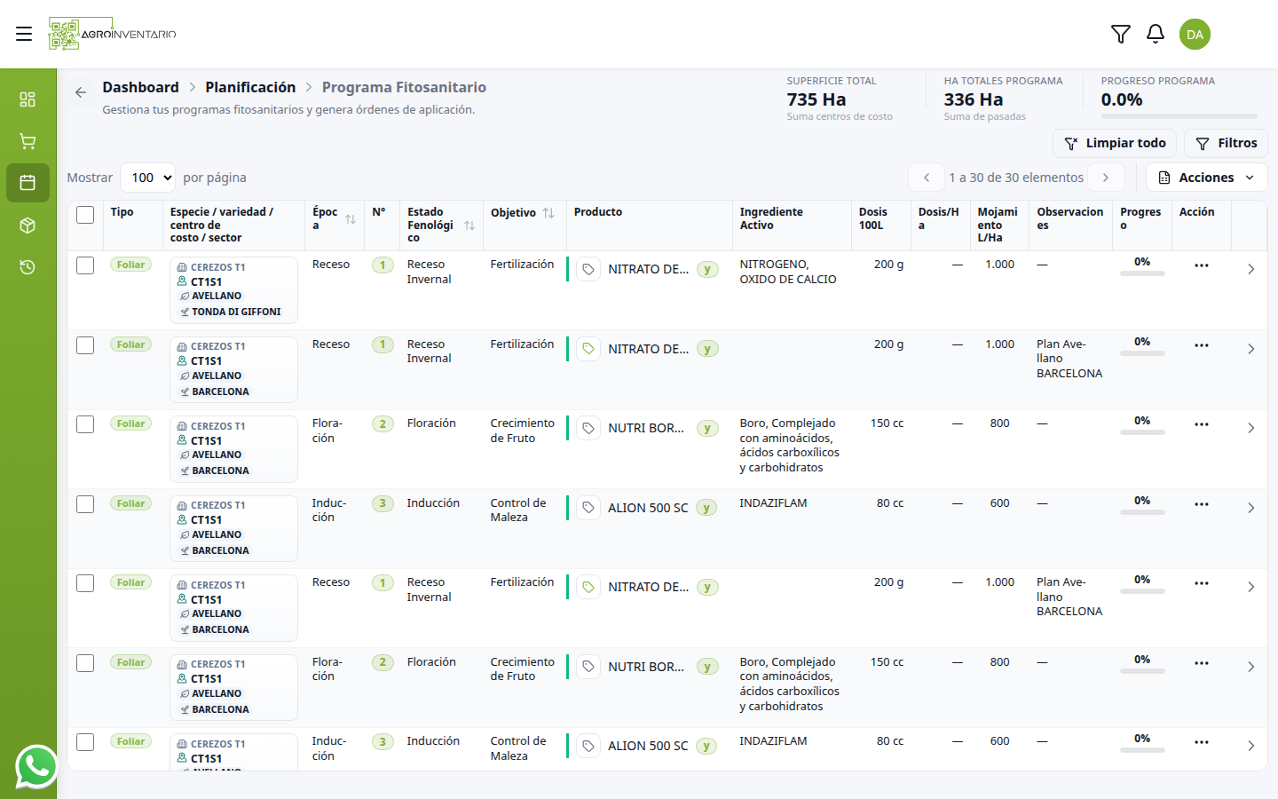1278x799 pixels.
Task: Open the hamburger menu
Action: [x=24, y=34]
